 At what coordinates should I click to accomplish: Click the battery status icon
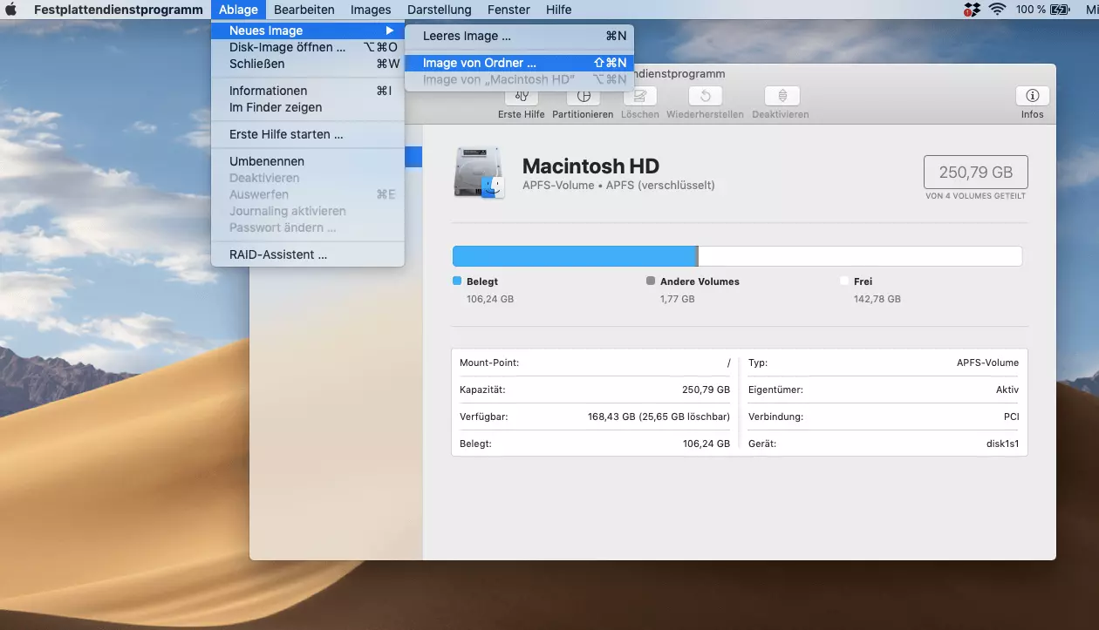pyautogui.click(x=1060, y=10)
